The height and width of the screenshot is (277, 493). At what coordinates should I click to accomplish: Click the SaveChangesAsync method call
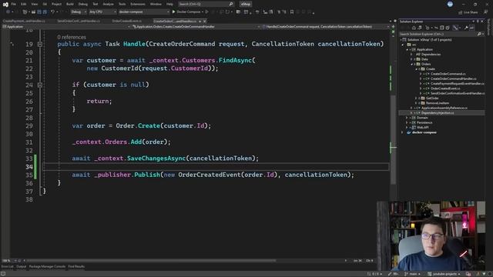(156, 159)
